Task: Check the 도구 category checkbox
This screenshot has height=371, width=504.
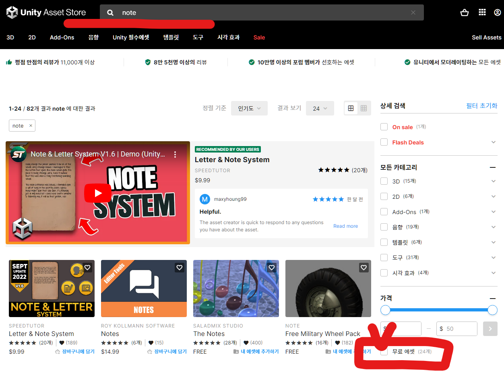Action: (384, 258)
